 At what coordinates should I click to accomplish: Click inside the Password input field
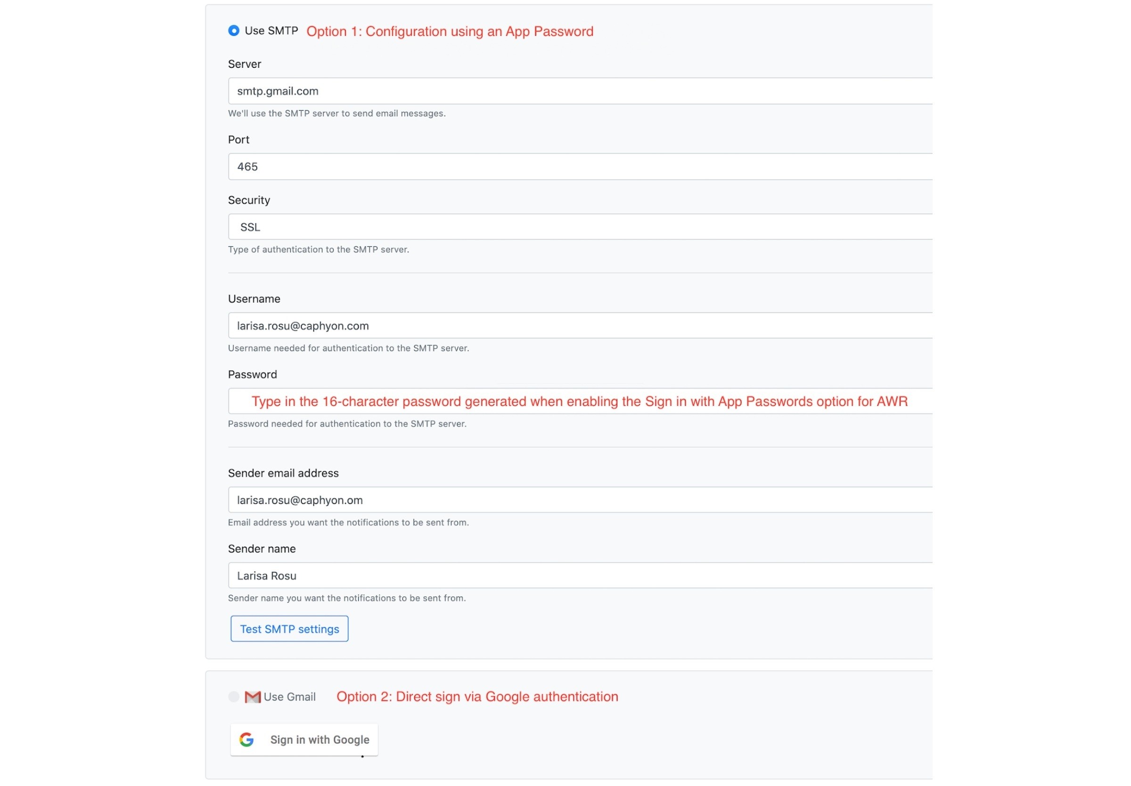coord(580,401)
